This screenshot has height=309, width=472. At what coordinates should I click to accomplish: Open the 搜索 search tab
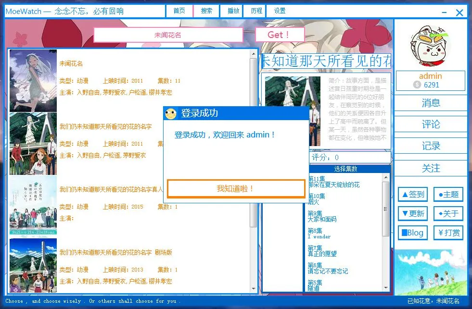click(206, 11)
